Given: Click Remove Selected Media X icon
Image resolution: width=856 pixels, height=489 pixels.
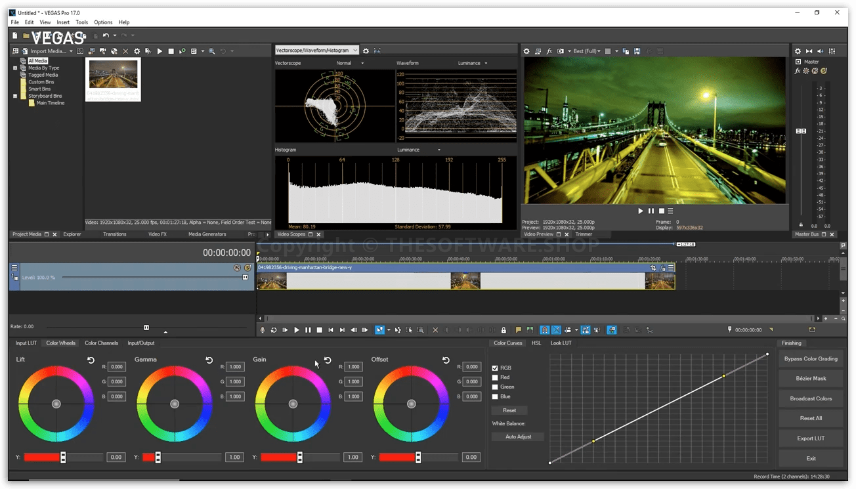Looking at the screenshot, I should (125, 51).
